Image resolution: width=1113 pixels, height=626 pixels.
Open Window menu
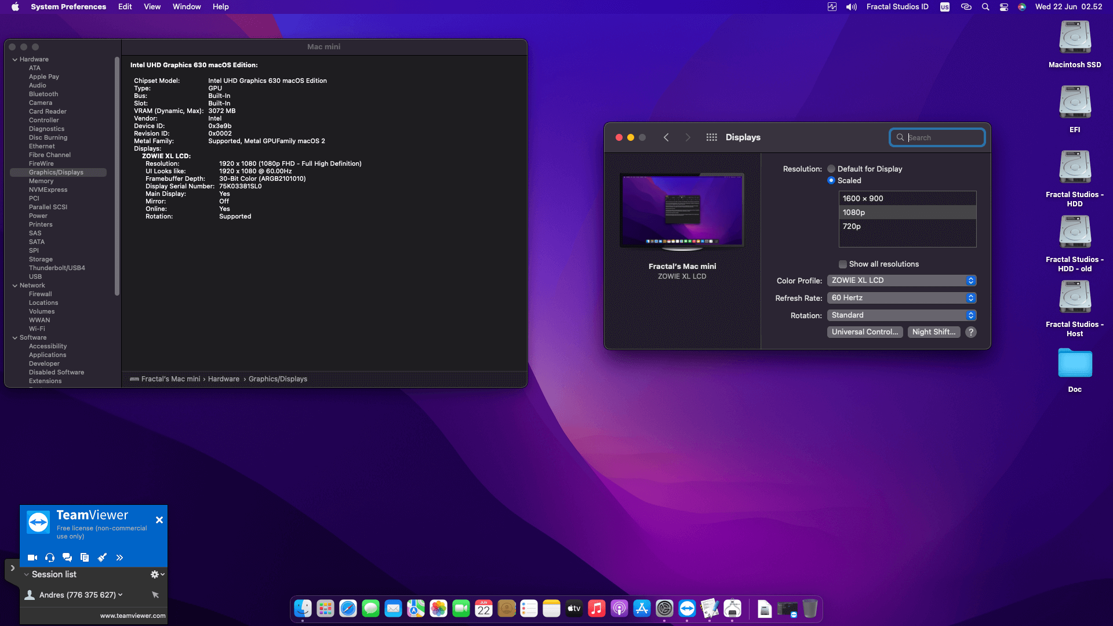coord(187,7)
